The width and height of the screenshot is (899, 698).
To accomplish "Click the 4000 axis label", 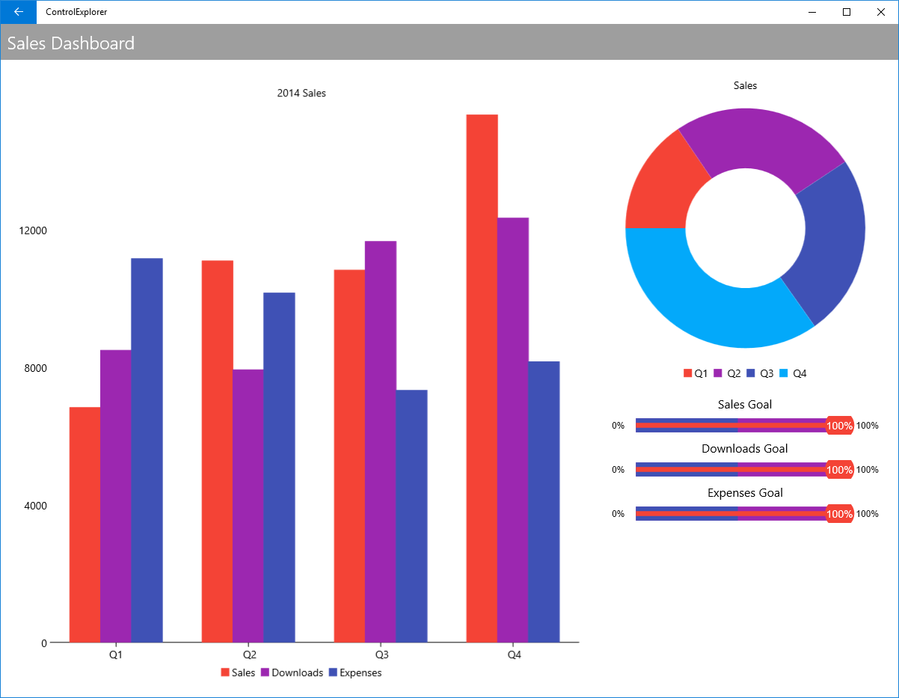I will [x=36, y=506].
